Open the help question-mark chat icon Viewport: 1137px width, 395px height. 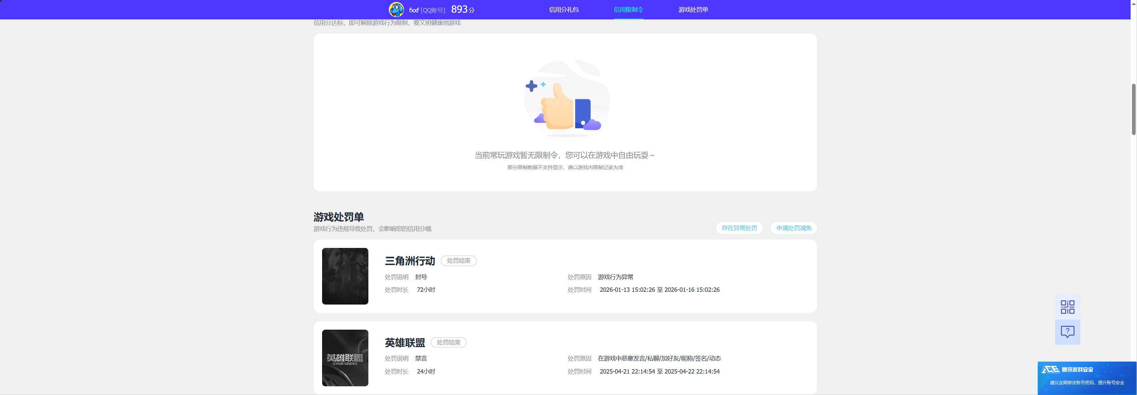pos(1067,332)
